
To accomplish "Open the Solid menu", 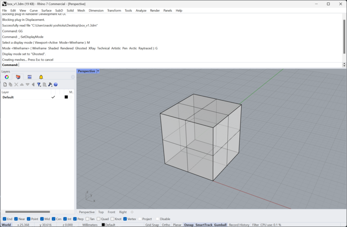I will [70, 10].
